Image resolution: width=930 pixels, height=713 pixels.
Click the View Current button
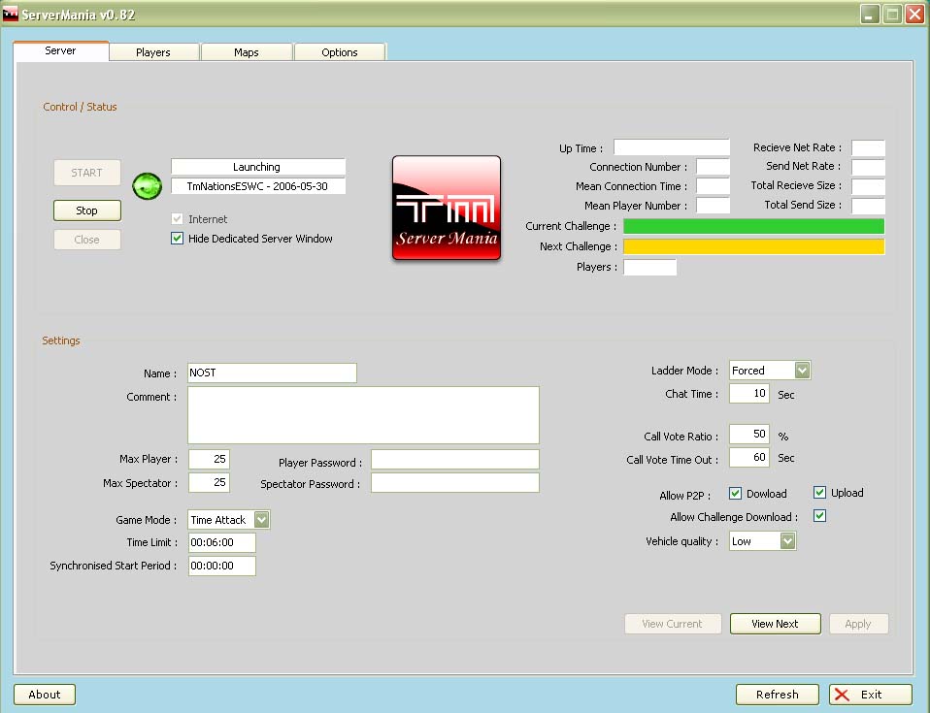coord(673,624)
